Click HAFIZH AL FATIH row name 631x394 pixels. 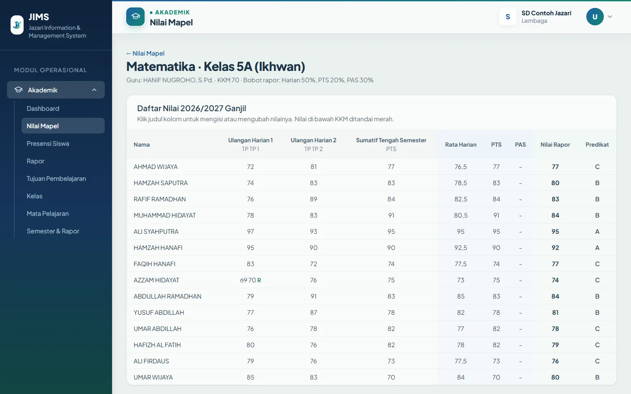[x=157, y=345]
